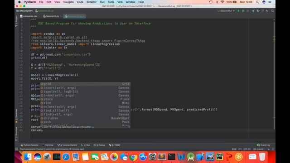This screenshot has height=163, width=290.
Task: Select the active Session45A.py editor tab
Action: [74, 16]
